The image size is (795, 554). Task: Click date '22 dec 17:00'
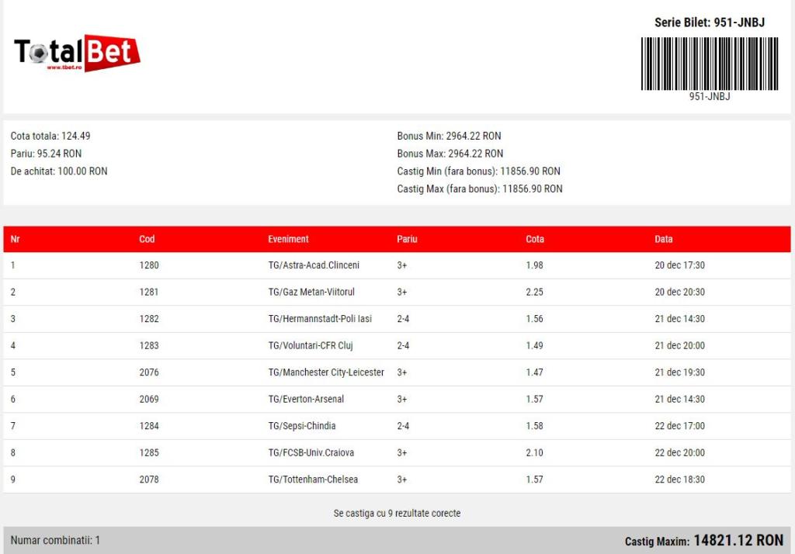(679, 426)
